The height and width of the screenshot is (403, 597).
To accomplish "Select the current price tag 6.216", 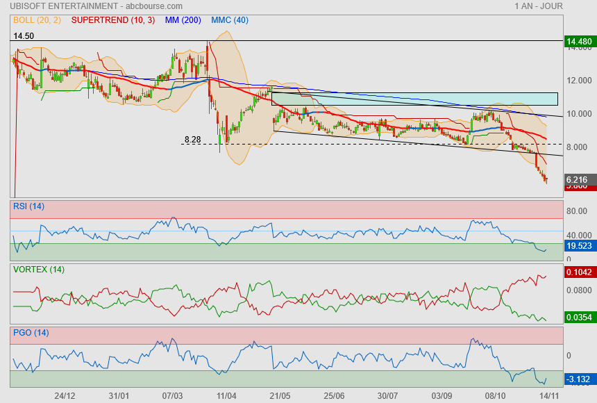I will [578, 179].
